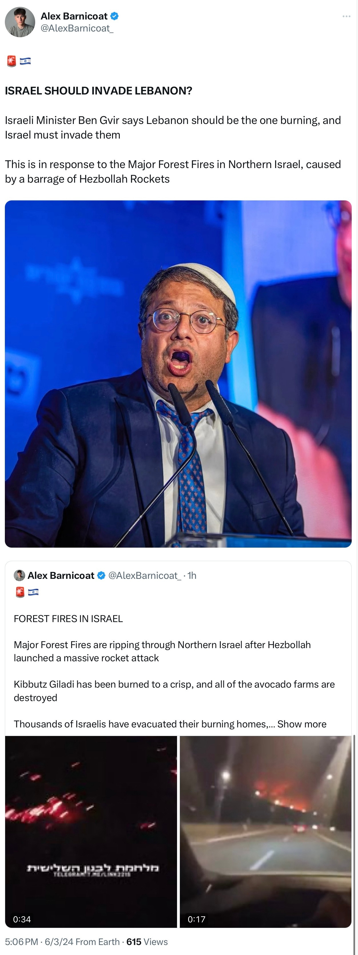Click the ISRAEL SHOULD INVADE LEBANON headline text
Image resolution: width=358 pixels, height=955 pixels.
click(x=98, y=91)
